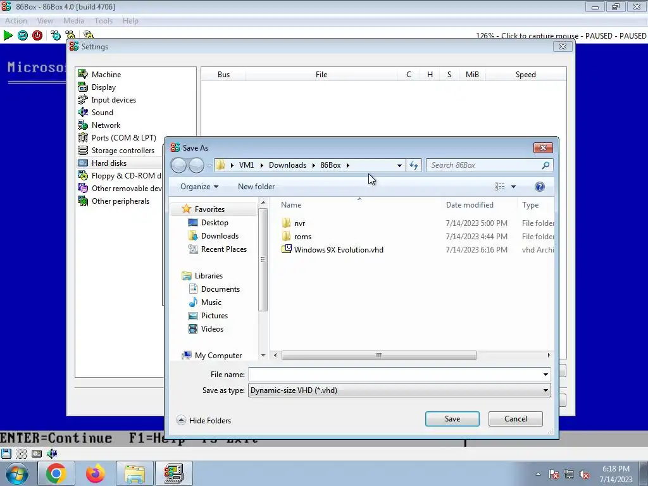Select Hard disks category
The width and height of the screenshot is (648, 486).
pos(109,163)
